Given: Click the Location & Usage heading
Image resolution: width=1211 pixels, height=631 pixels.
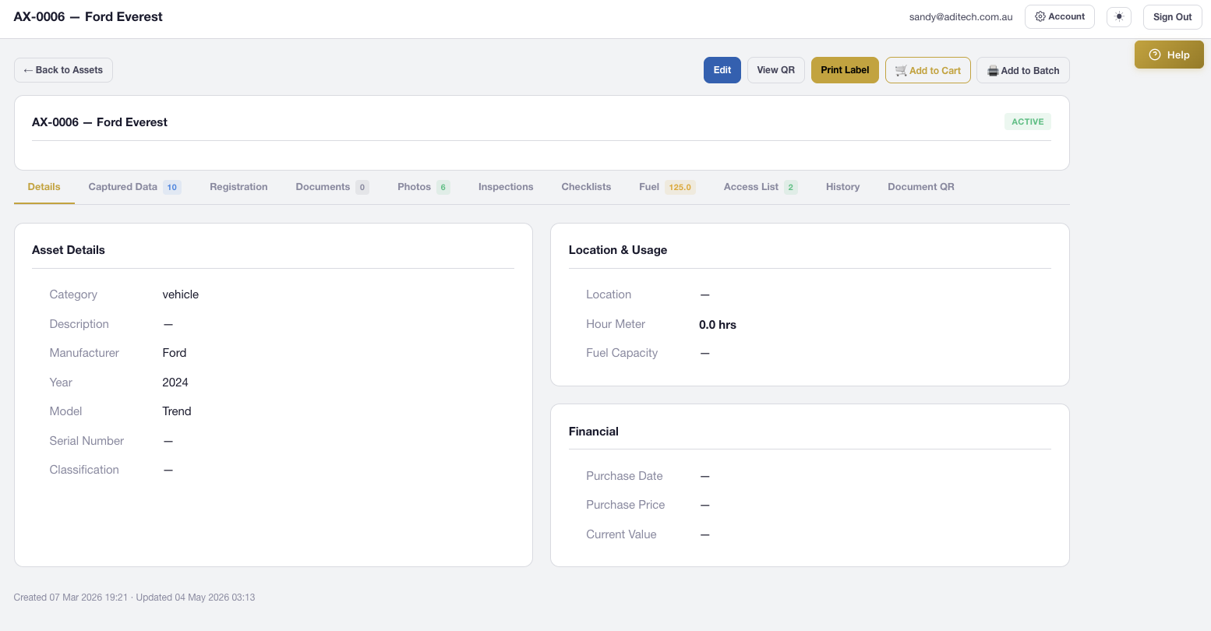Looking at the screenshot, I should tap(618, 250).
